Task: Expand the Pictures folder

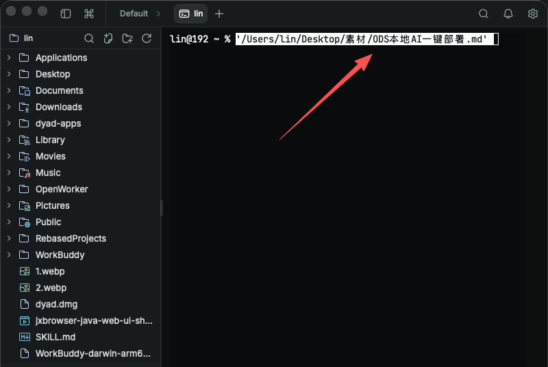Action: click(9, 205)
